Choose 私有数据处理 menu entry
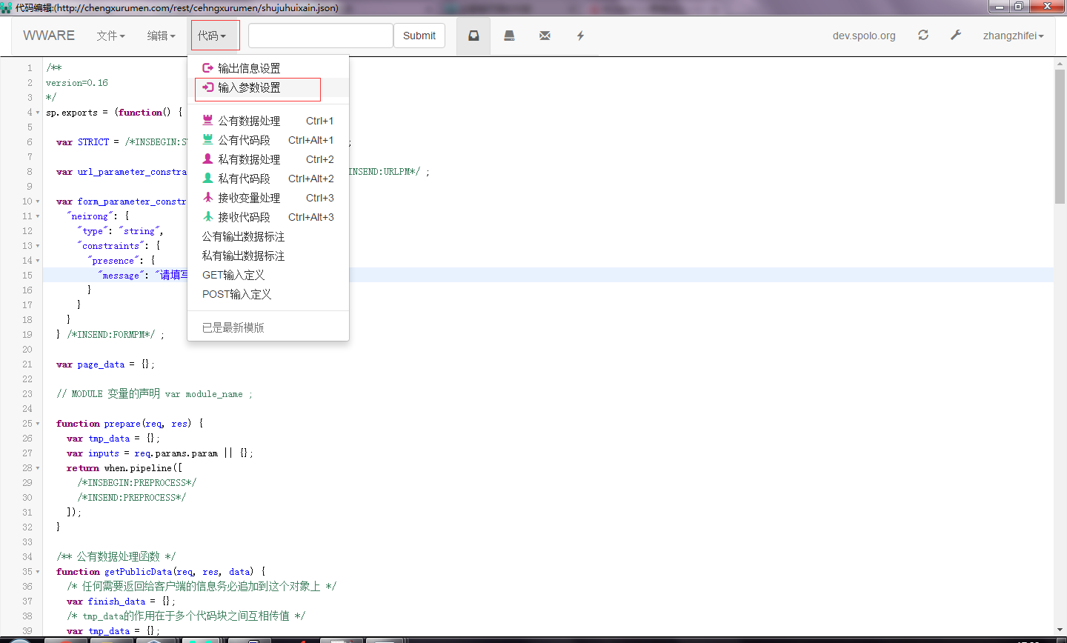Image resolution: width=1067 pixels, height=643 pixels. (268, 159)
